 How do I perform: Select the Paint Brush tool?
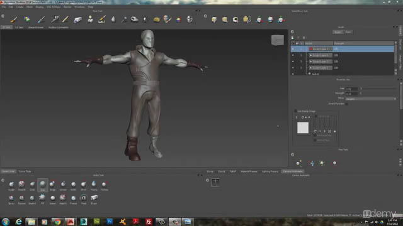[x=14, y=19]
